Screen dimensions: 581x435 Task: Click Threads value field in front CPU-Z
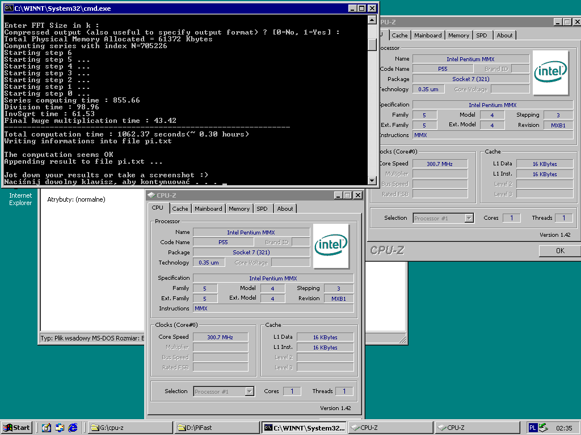coord(344,391)
